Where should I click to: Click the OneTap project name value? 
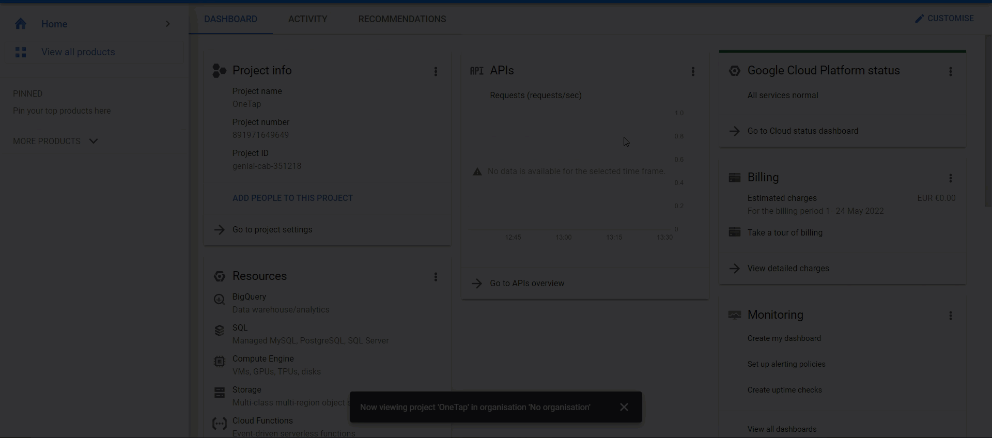pyautogui.click(x=246, y=104)
